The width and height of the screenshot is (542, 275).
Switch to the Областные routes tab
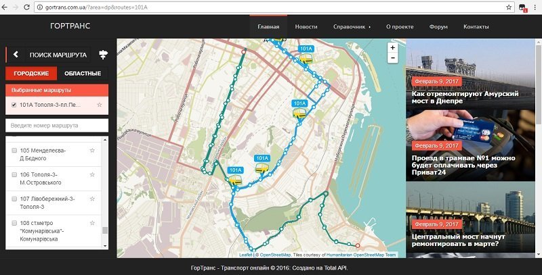(82, 73)
